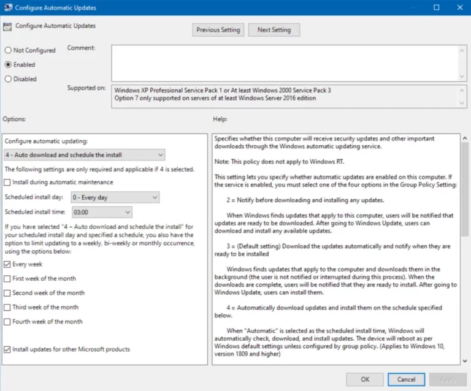This screenshot has width=471, height=391.
Task: Maximize the Configure Automatic Updates window
Action: click(436, 7)
